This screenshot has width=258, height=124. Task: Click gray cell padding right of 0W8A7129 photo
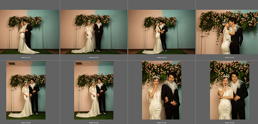point(120,90)
